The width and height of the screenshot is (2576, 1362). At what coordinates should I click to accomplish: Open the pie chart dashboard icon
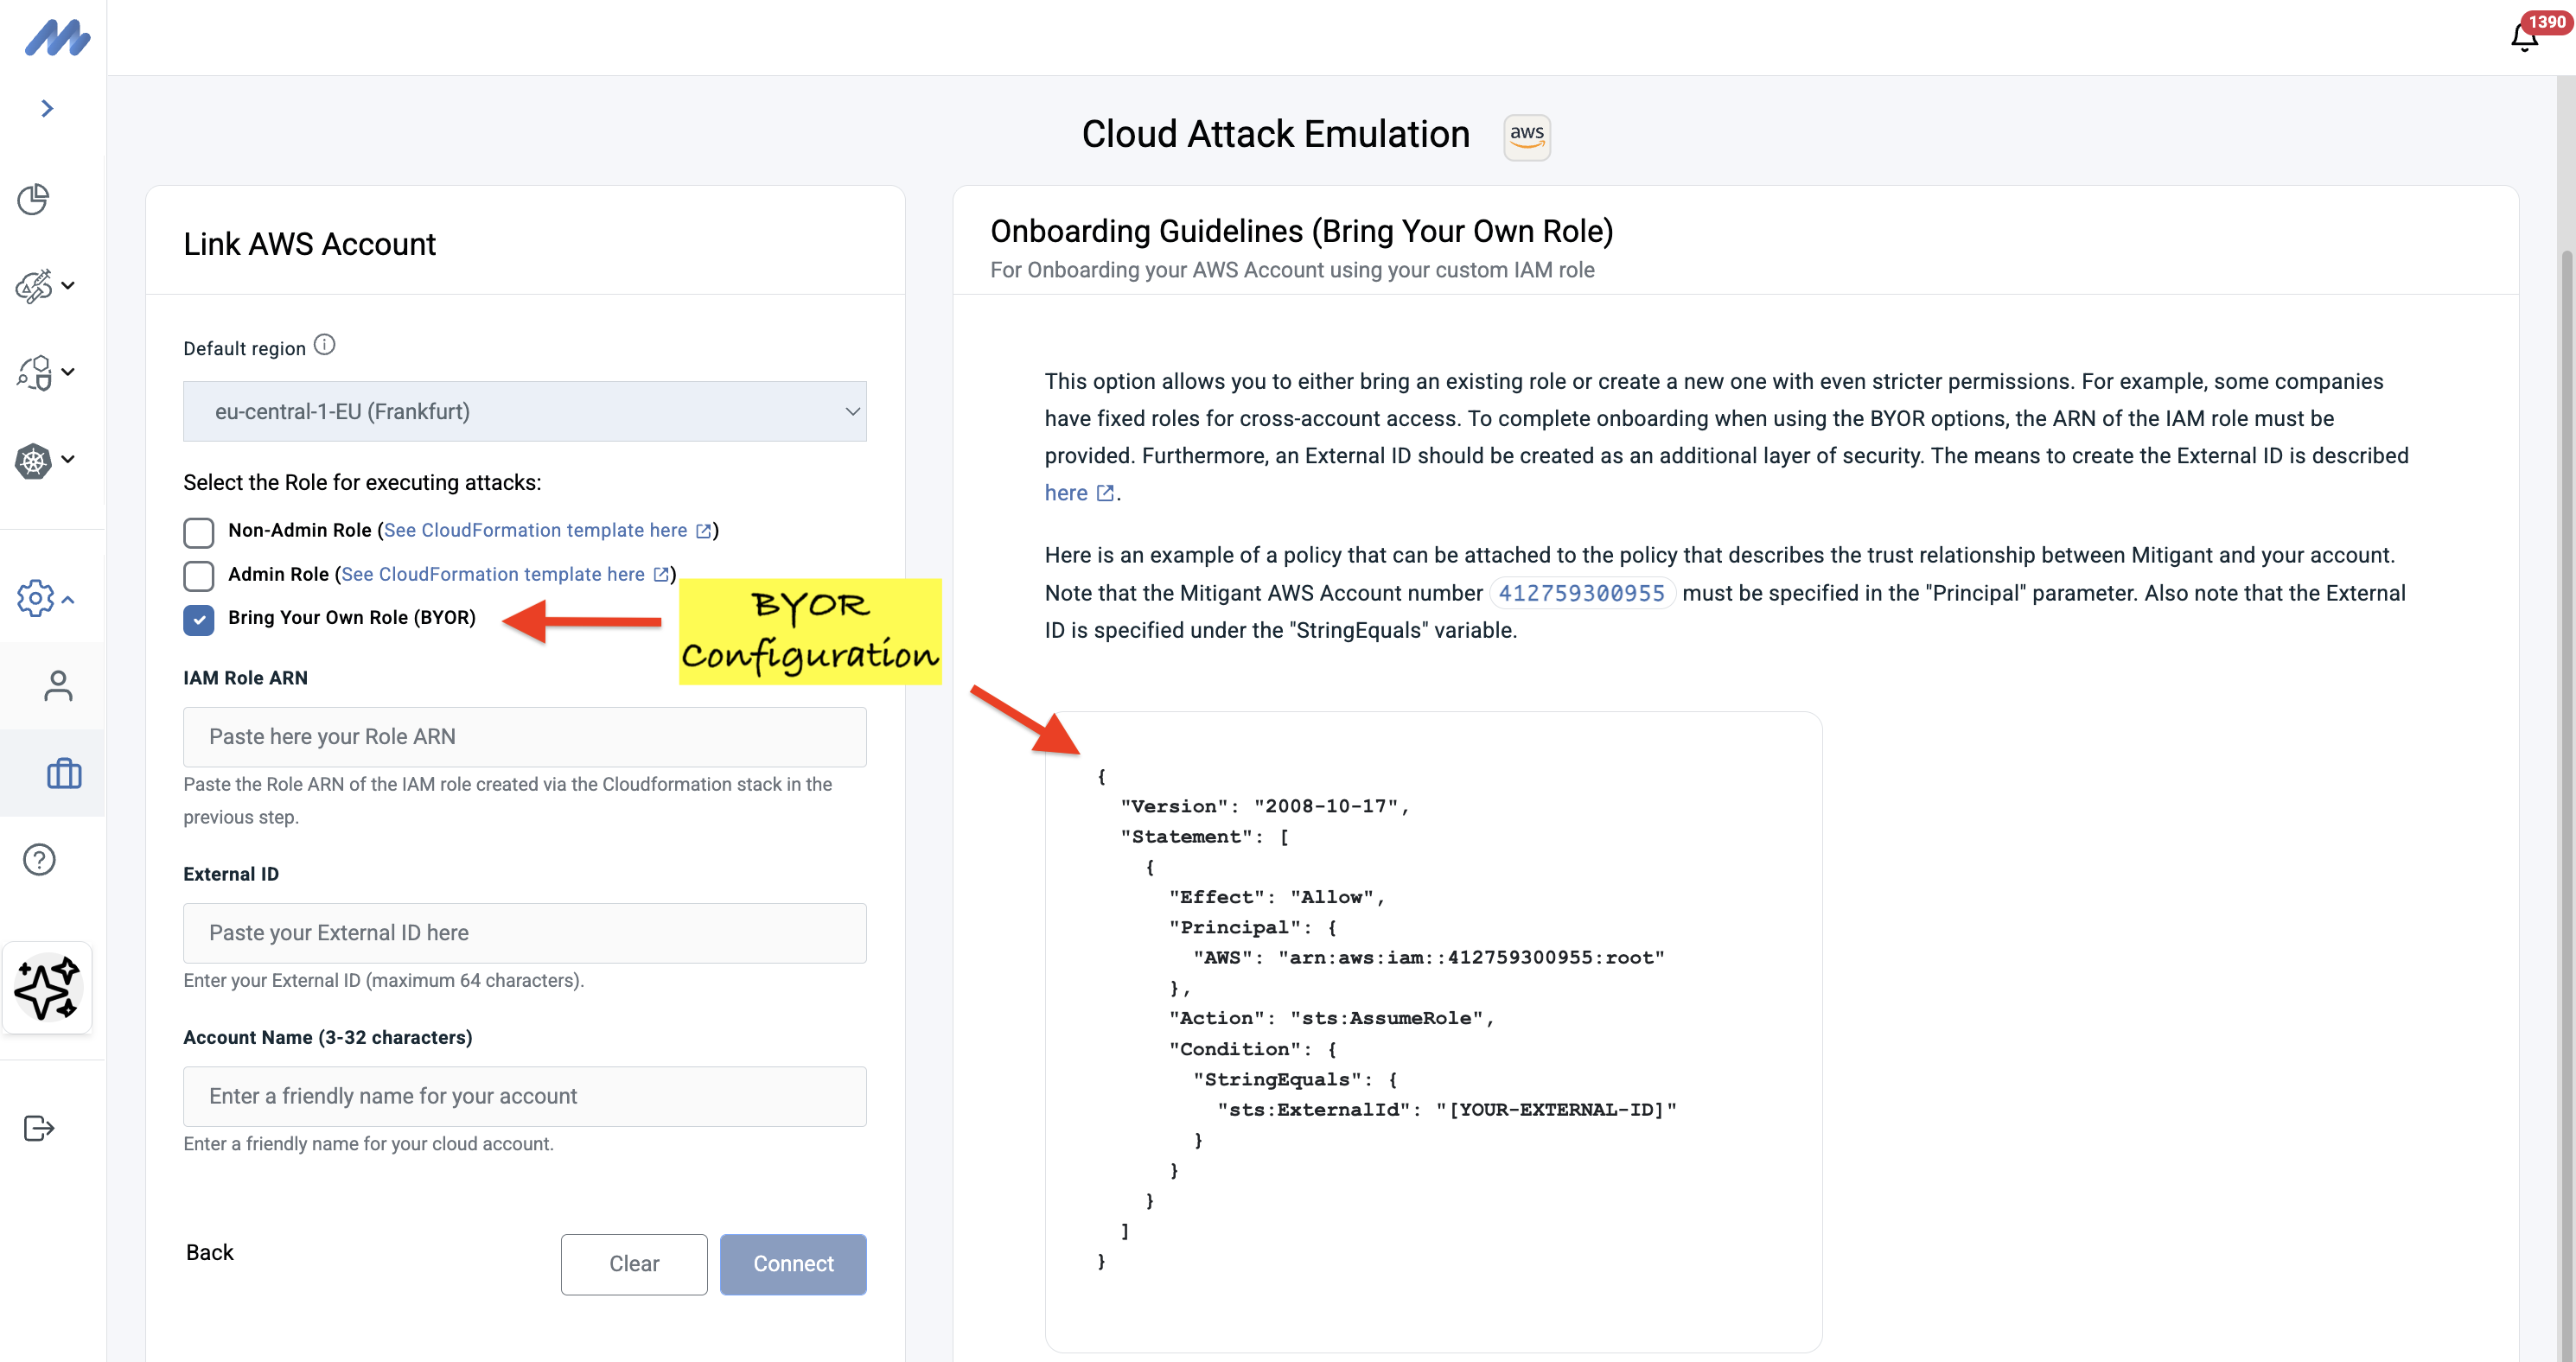tap(33, 199)
